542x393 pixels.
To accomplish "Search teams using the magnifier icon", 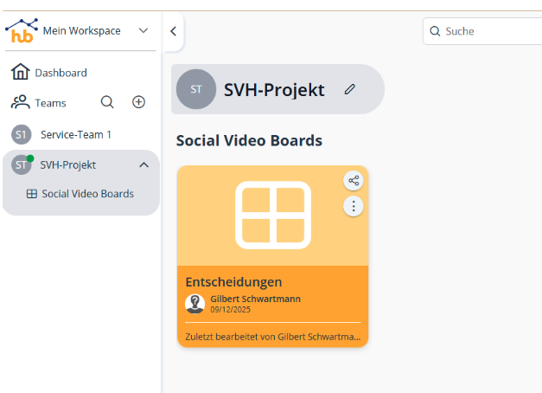I will 107,102.
